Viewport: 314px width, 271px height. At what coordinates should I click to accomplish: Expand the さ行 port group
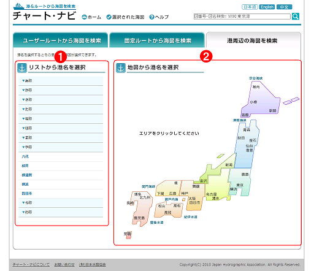[61, 100]
